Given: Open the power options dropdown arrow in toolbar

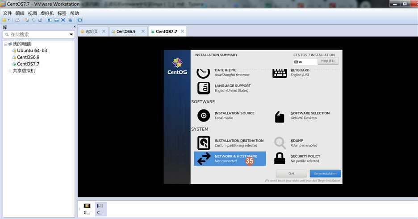Looking at the screenshot, I should [9, 20].
